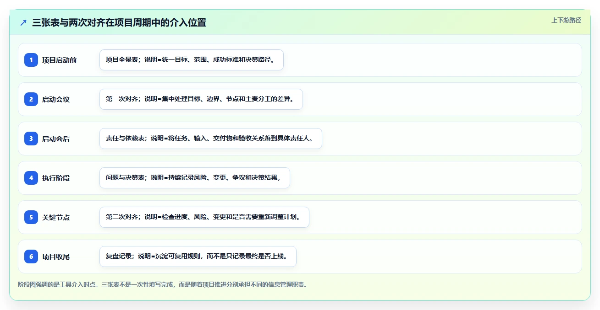Click the arrow icon beside the title

[x=23, y=22]
